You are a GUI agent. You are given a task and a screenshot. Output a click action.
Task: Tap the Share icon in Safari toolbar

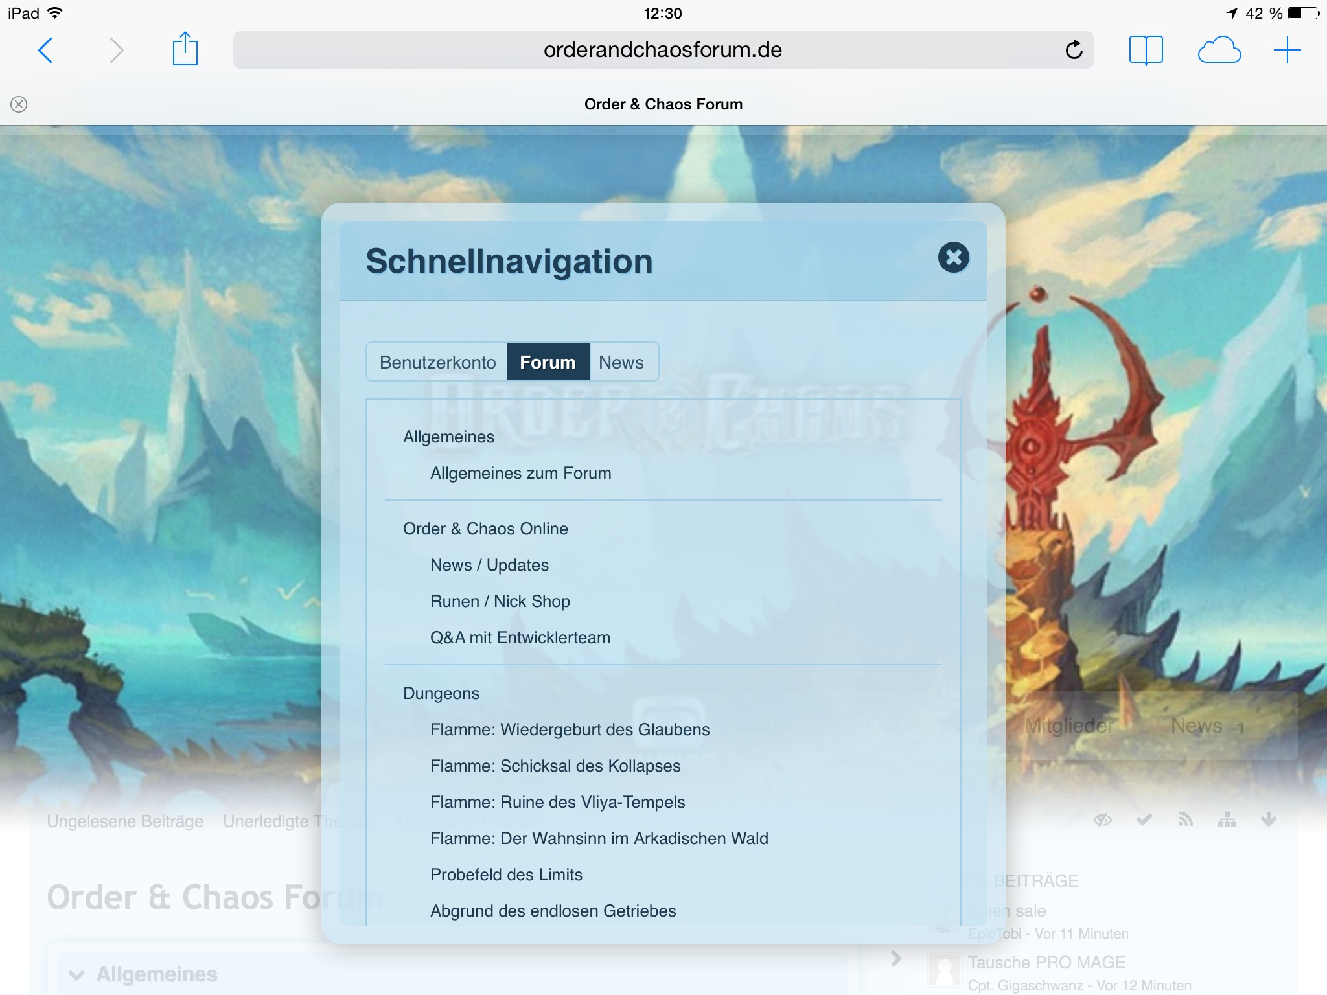coord(185,50)
